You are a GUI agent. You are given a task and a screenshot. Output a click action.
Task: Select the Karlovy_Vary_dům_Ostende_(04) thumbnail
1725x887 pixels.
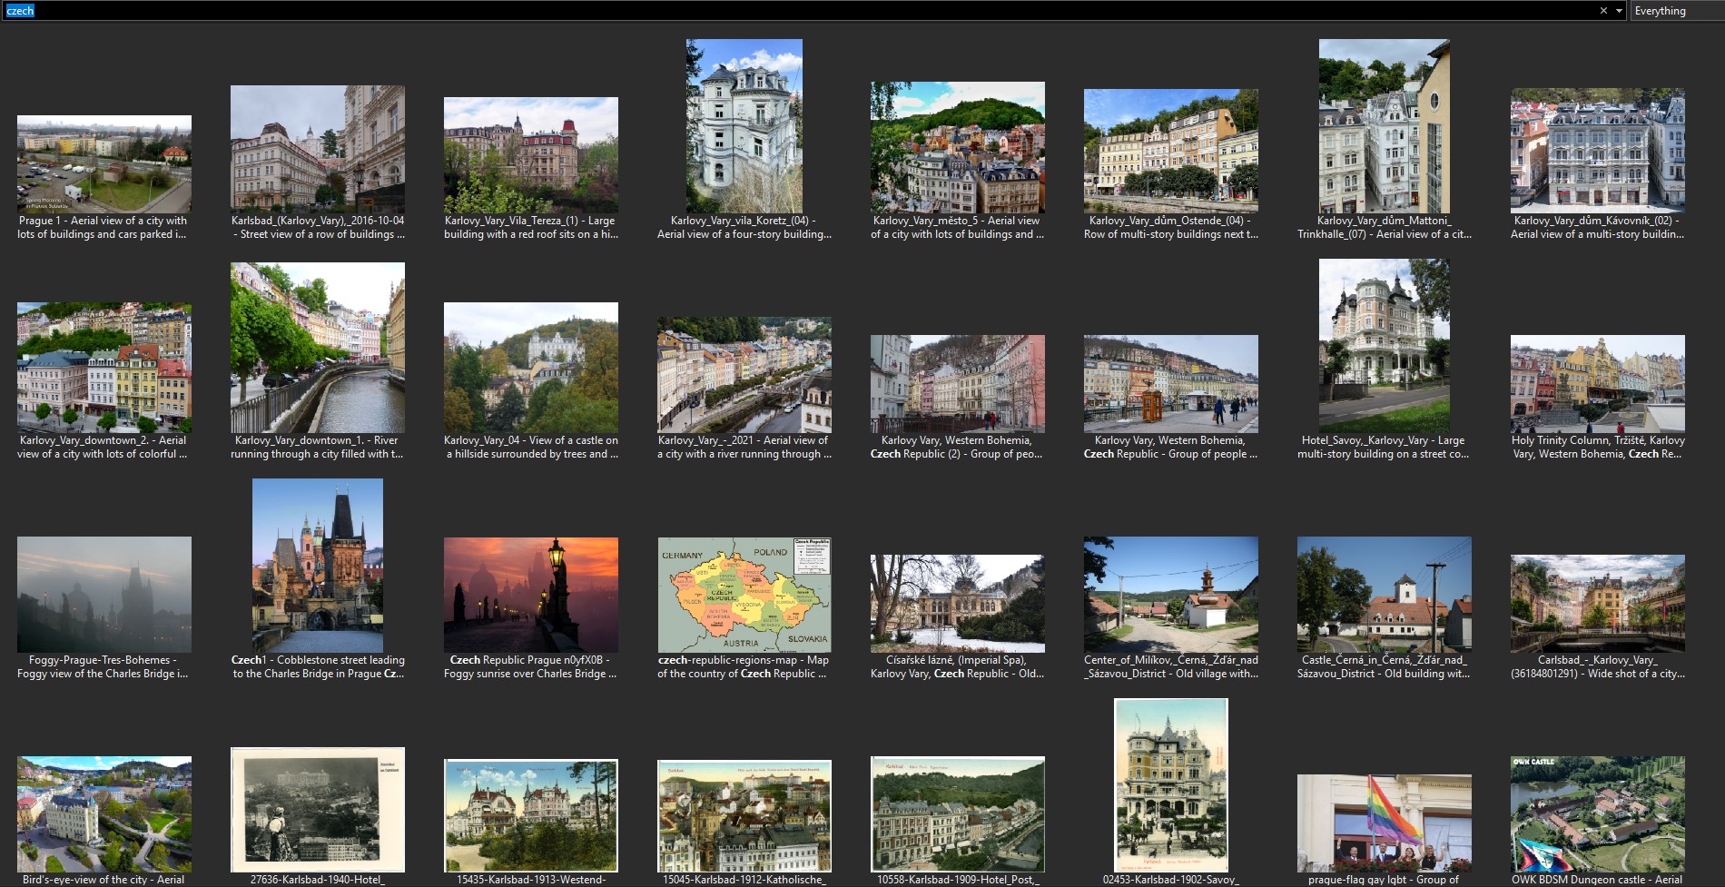1171,152
